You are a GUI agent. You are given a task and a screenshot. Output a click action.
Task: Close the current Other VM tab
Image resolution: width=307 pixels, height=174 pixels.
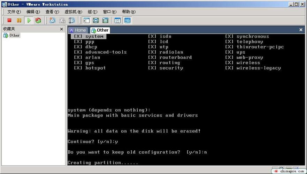coord(301,30)
